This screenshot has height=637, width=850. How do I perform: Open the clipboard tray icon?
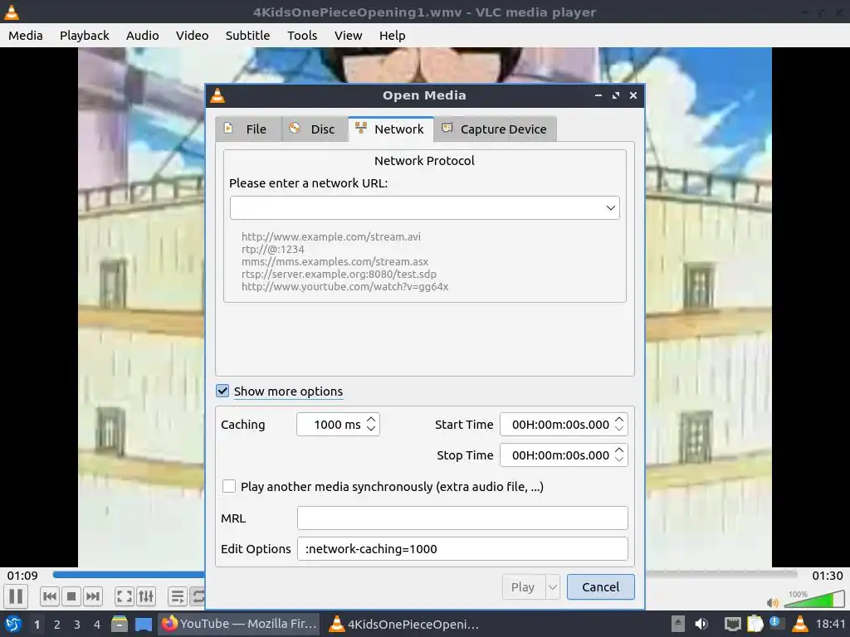(755, 624)
